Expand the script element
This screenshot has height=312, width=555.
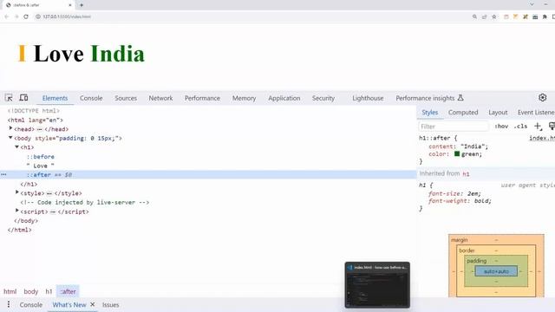coord(17,211)
